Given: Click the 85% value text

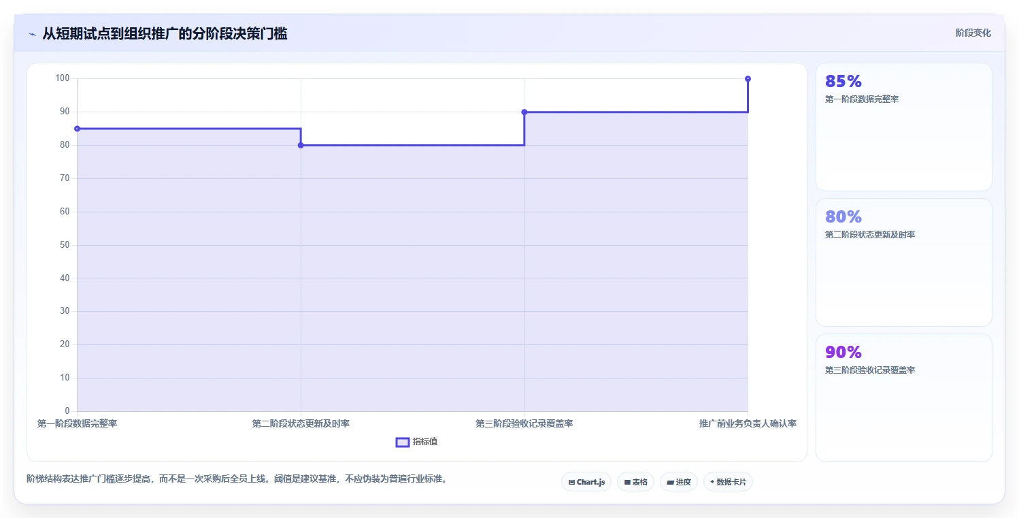Looking at the screenshot, I should pyautogui.click(x=843, y=81).
